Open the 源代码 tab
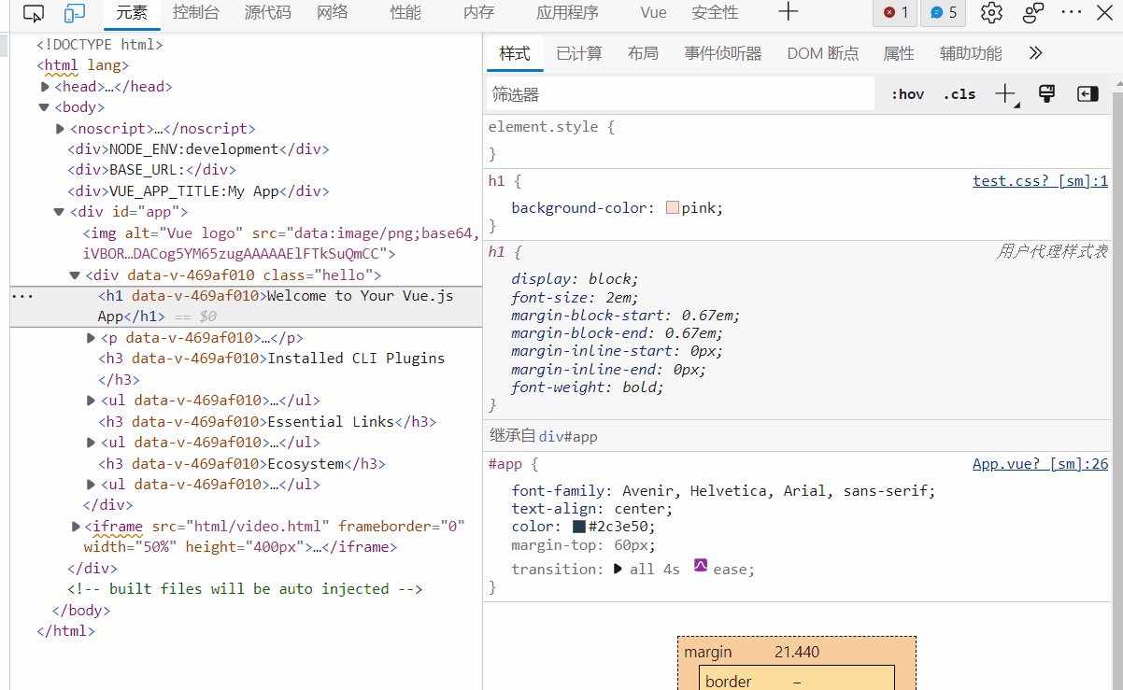Screen dimensions: 1123x690 [268, 13]
